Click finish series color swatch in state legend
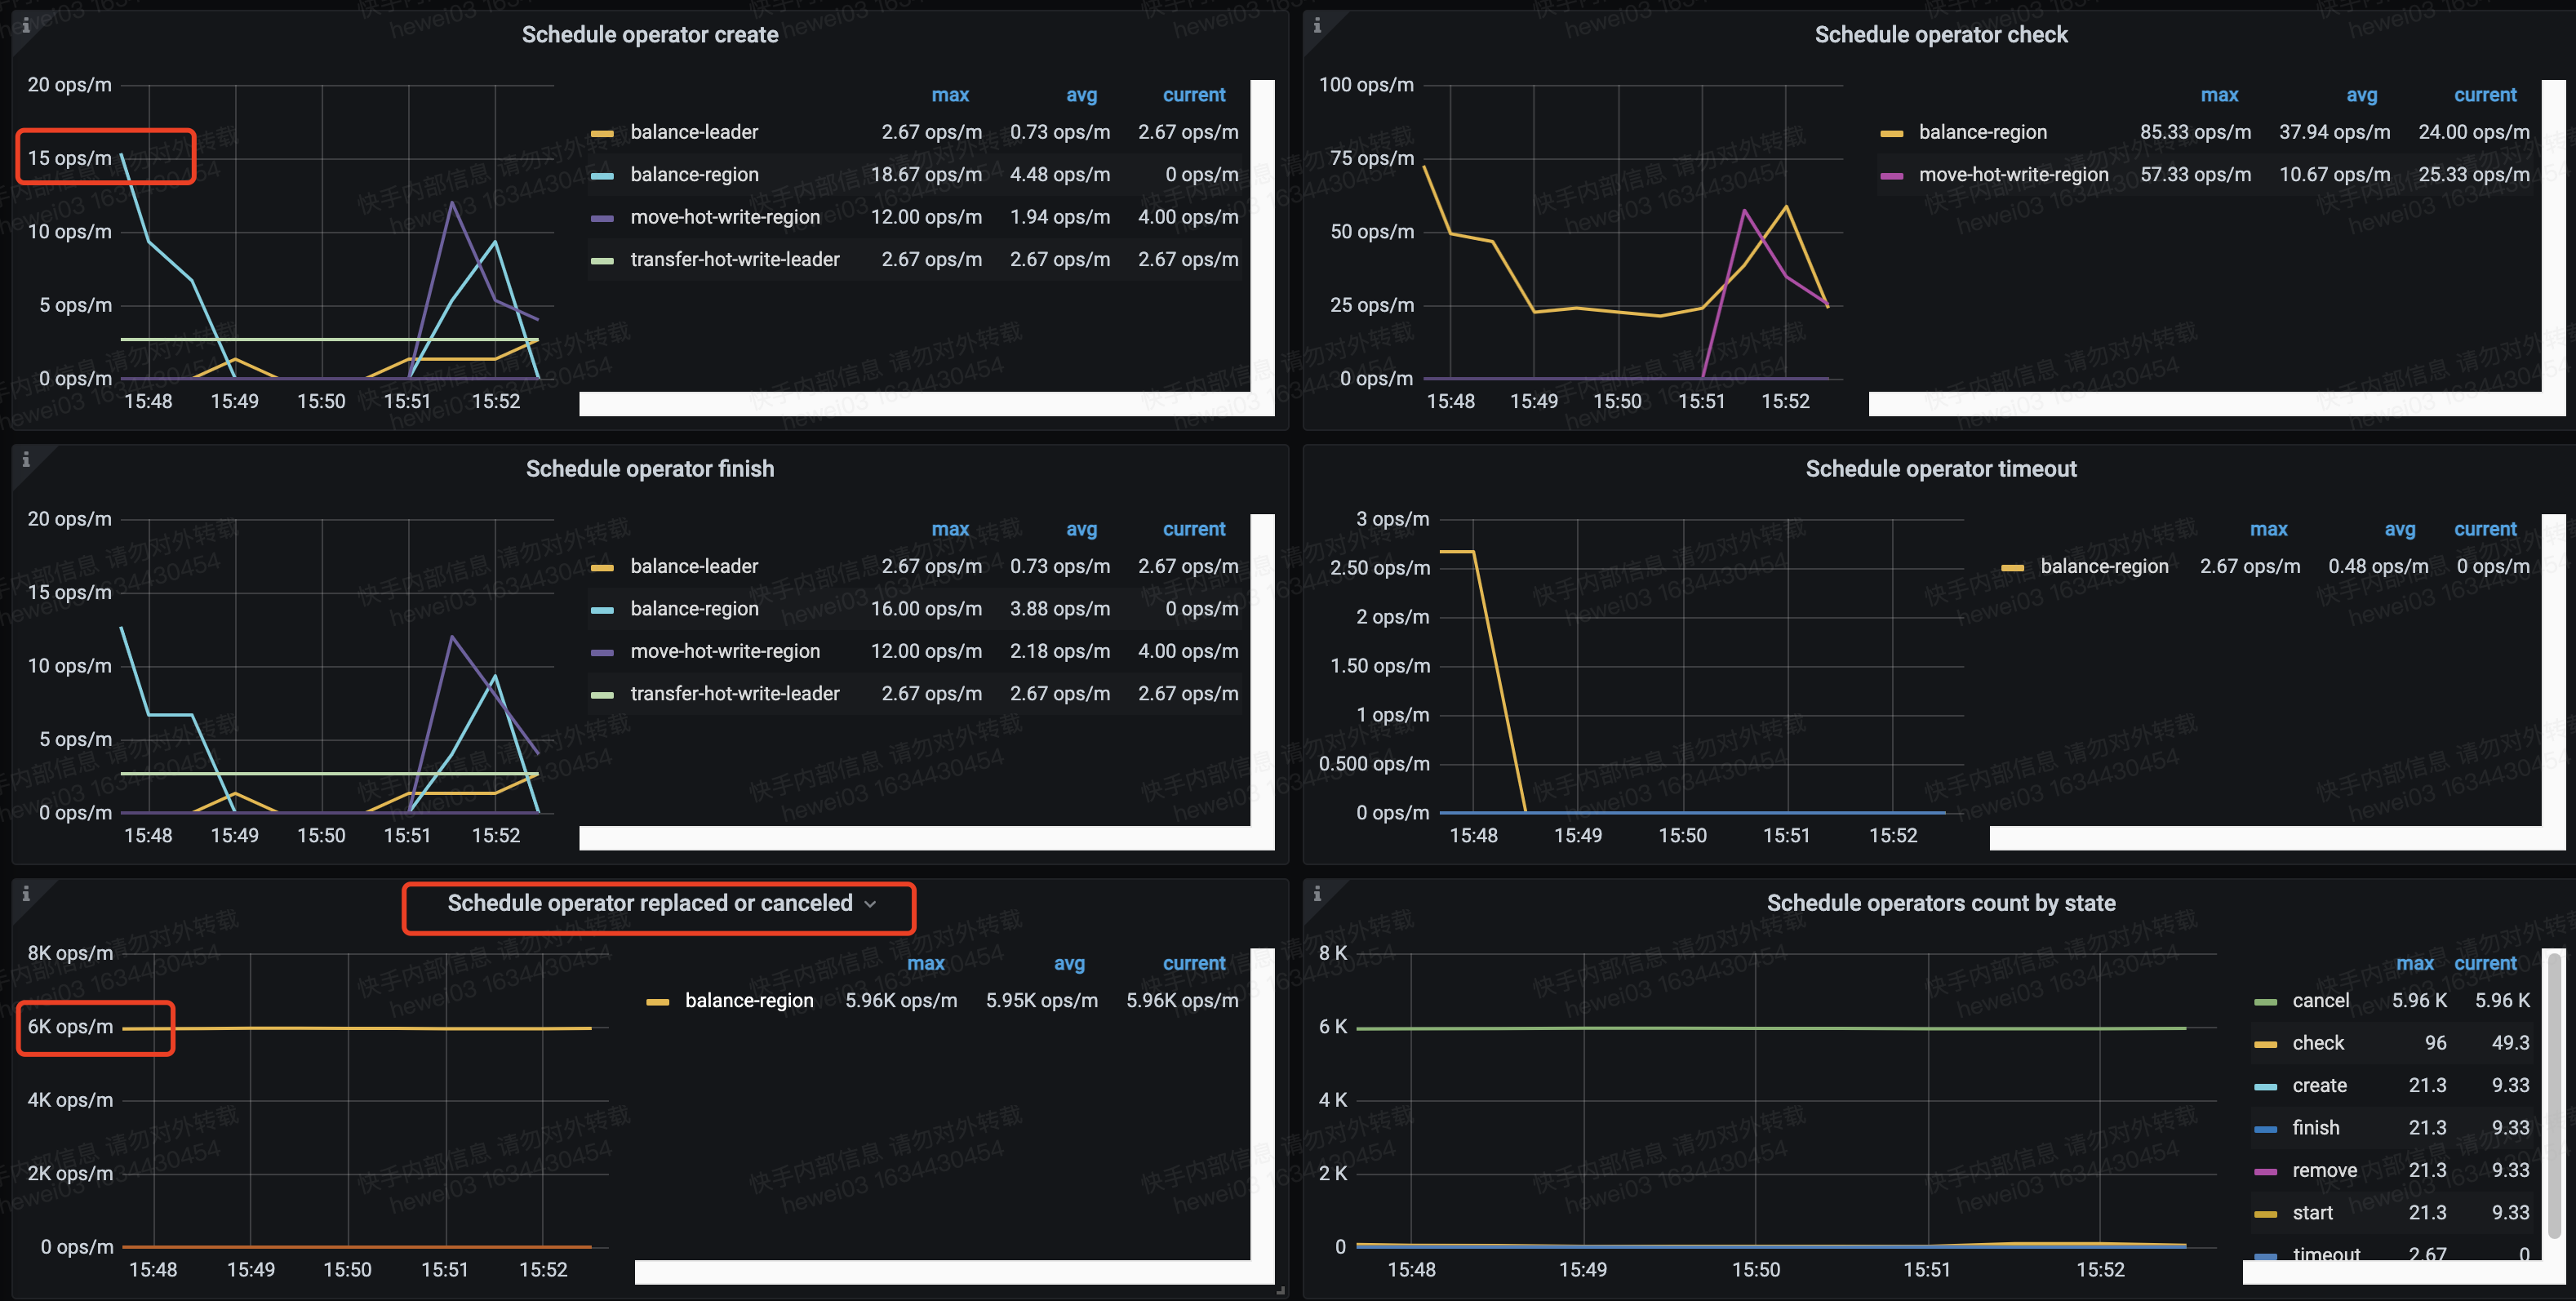The image size is (2576, 1301). [2265, 1129]
